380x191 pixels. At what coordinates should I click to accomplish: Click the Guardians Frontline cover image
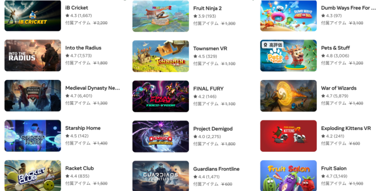161,176
